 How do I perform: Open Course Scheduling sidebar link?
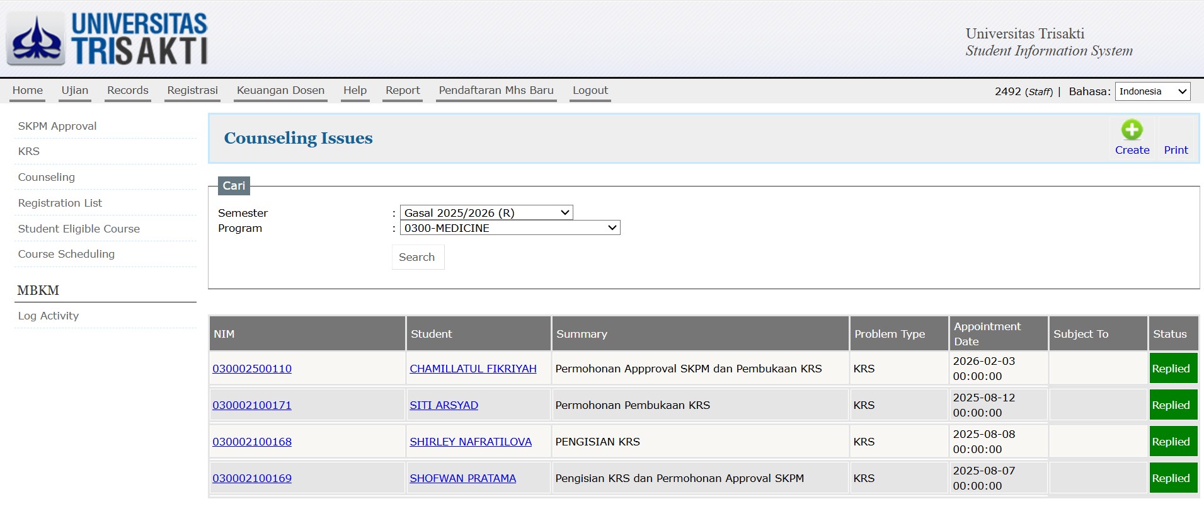click(x=66, y=254)
